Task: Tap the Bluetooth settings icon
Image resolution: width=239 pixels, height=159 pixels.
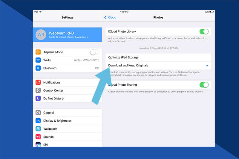Action: [38, 68]
